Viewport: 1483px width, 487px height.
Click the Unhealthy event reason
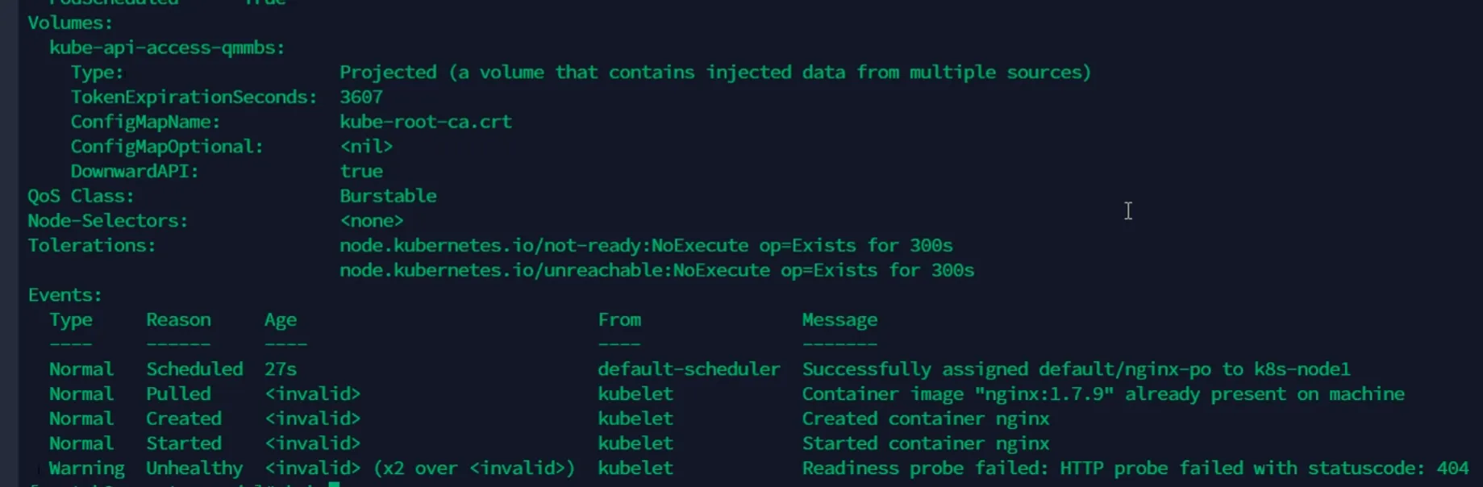click(194, 468)
